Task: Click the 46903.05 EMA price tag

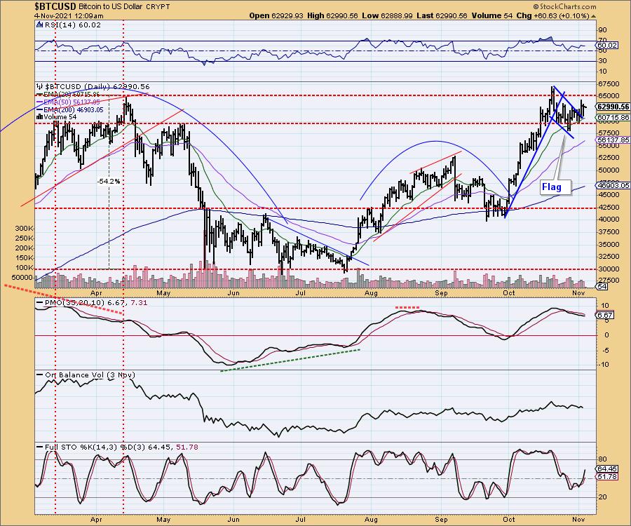Action: point(613,186)
